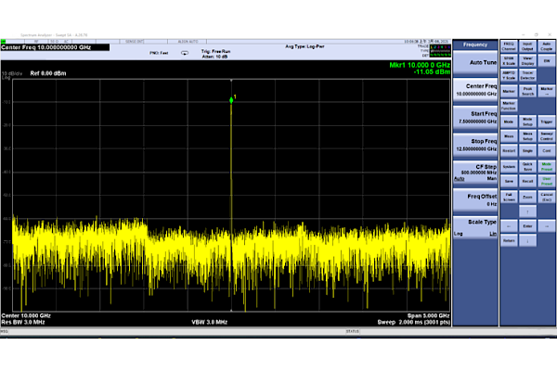Select the Center Freq softkey

pos(475,90)
